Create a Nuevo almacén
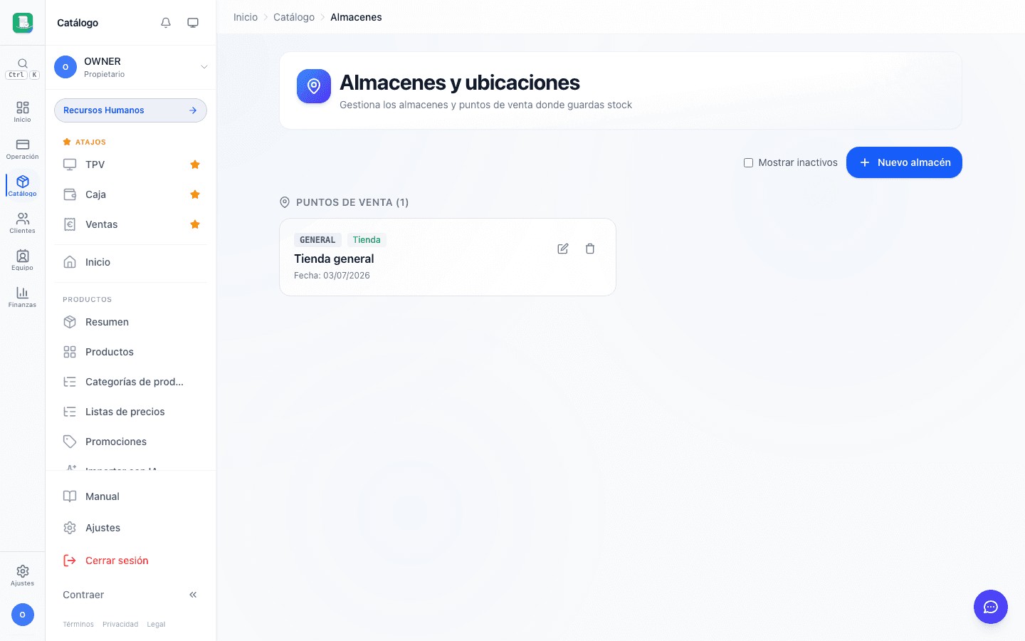The height and width of the screenshot is (641, 1025). coord(904,162)
